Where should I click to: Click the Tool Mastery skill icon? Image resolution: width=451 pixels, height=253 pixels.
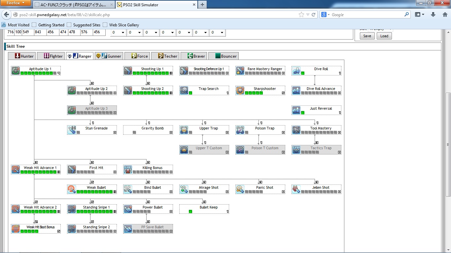tap(296, 130)
